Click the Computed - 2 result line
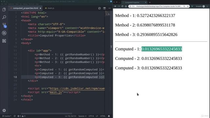 (149, 58)
